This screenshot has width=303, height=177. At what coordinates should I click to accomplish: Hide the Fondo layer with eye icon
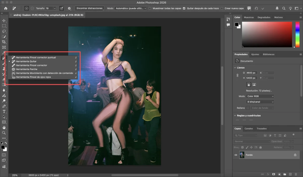236,155
